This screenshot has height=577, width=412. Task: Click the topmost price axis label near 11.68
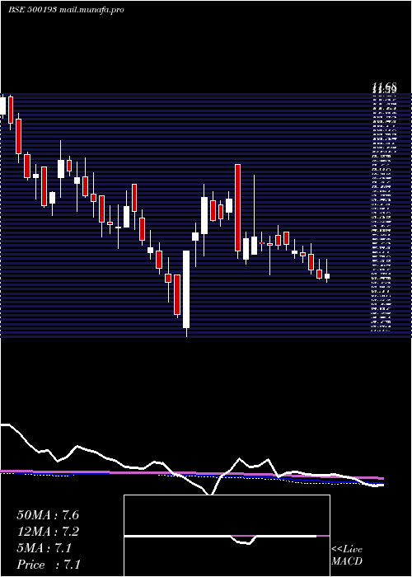point(384,87)
